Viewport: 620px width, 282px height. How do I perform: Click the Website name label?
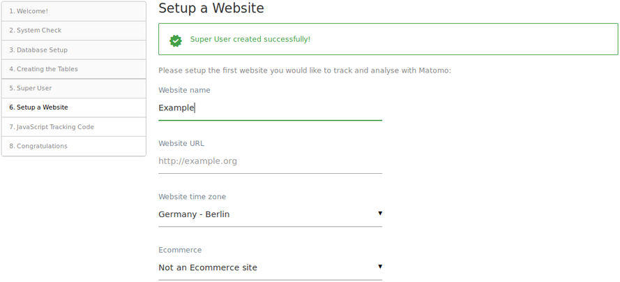184,90
